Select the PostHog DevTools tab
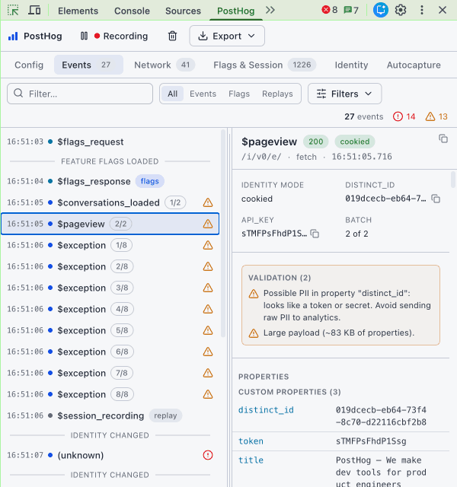This screenshot has width=457, height=487. (235, 11)
